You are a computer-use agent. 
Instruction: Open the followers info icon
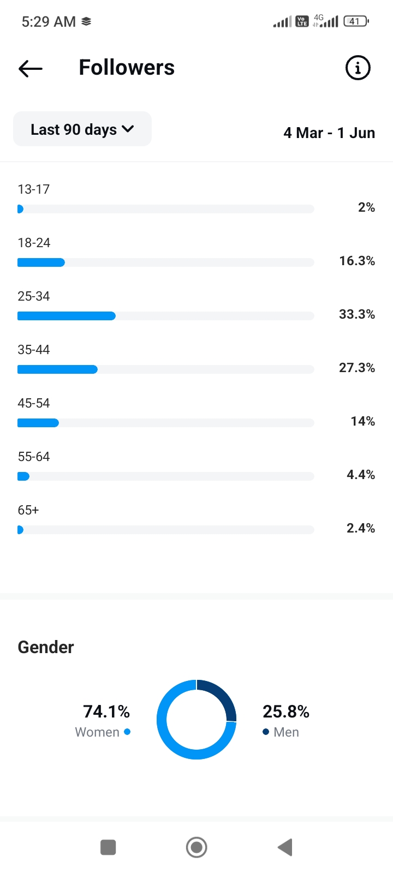click(358, 68)
